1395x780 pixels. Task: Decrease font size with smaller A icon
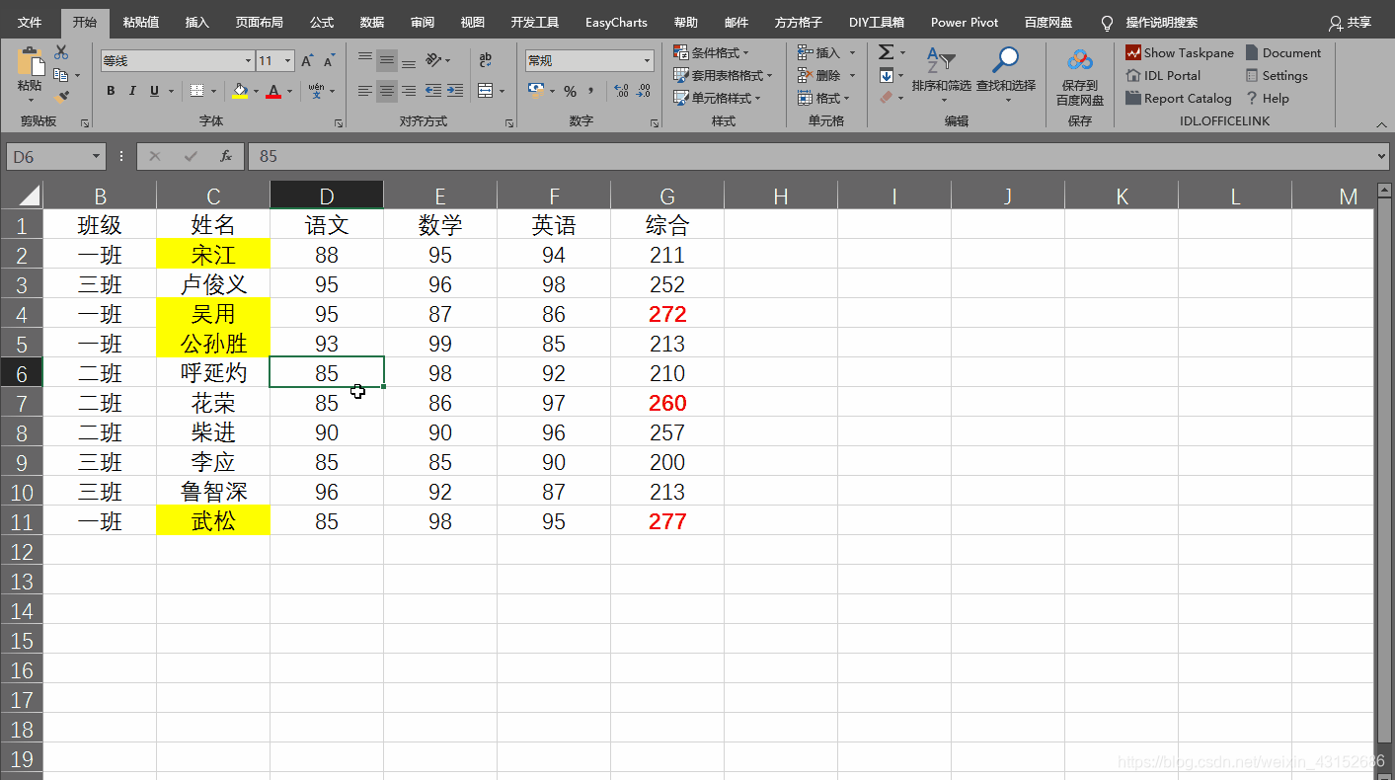(x=327, y=61)
